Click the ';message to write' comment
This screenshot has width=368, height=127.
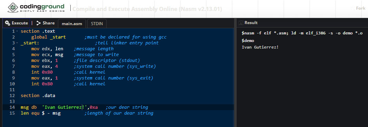pyautogui.click(x=96, y=55)
